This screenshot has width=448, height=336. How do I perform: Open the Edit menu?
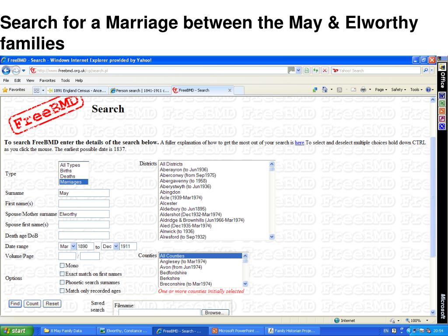(x=17, y=80)
